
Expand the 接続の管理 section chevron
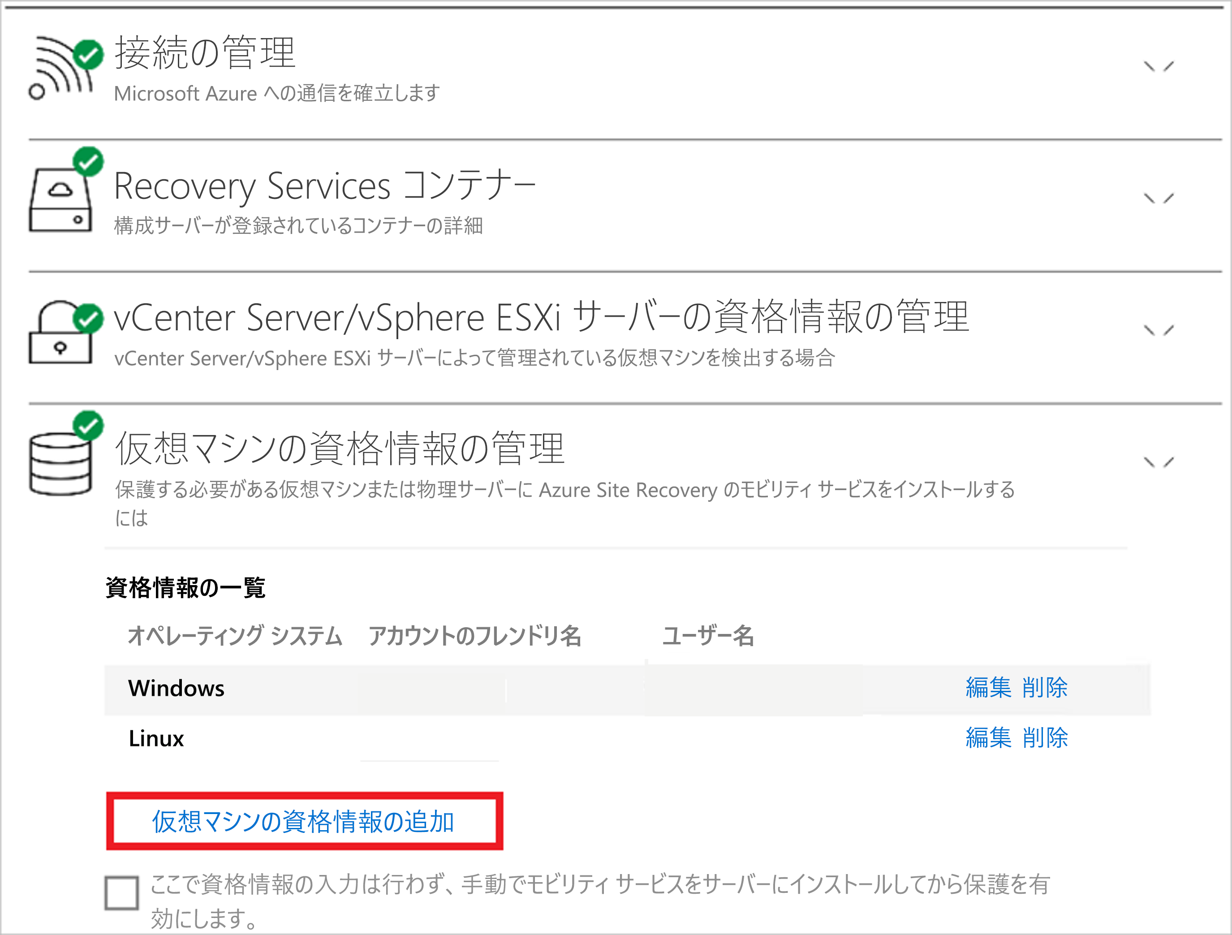coord(1159,67)
